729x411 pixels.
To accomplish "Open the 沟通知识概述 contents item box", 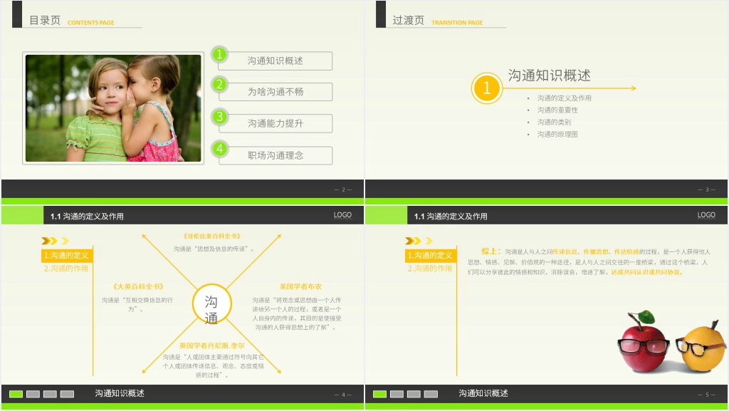I will point(276,61).
